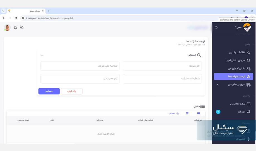The image size is (256, 151).
Task: Click the my students group icon
Action: pyautogui.click(x=248, y=68)
